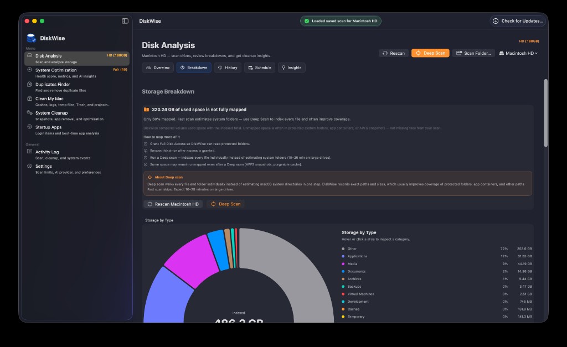Viewport: 567px width, 347px height.
Task: Go to Duplicates Finder
Action: point(76,87)
